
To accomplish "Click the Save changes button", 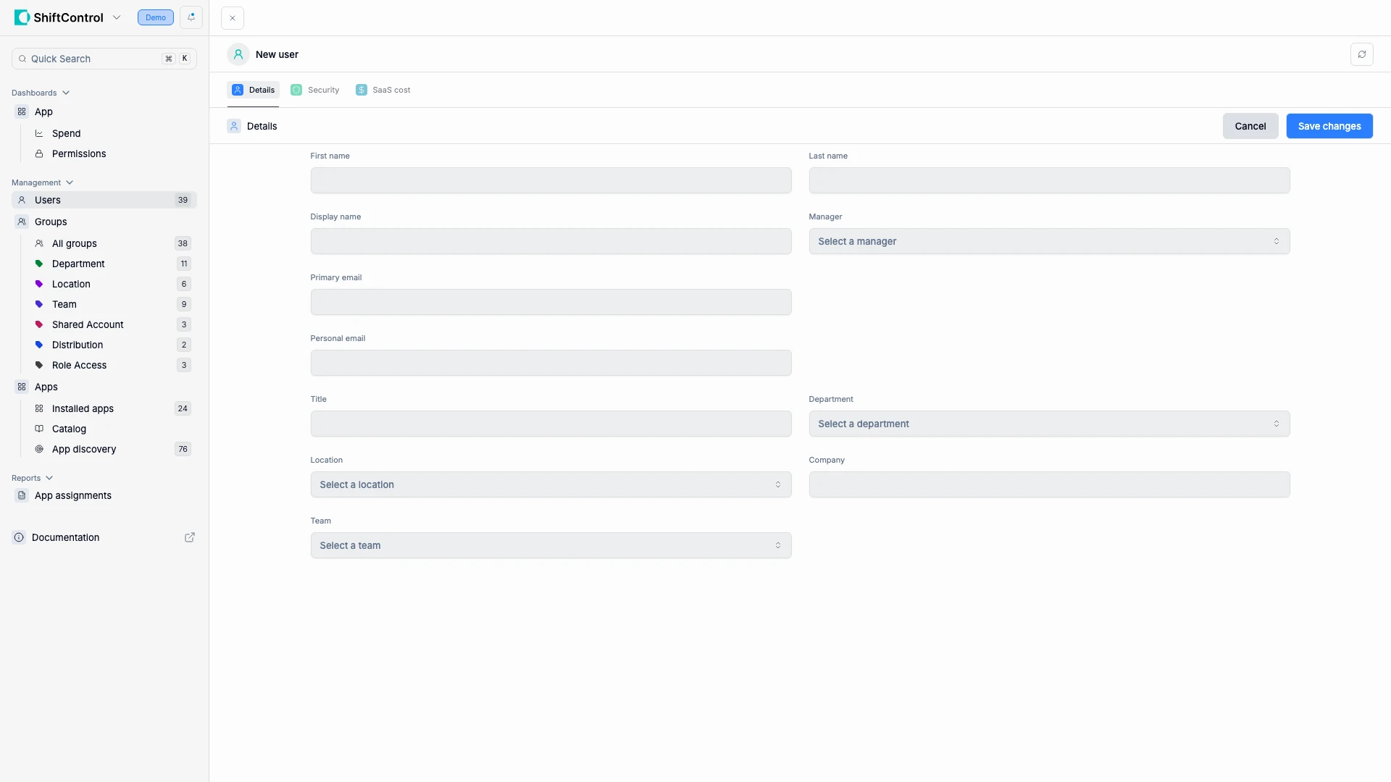I will pos(1329,126).
